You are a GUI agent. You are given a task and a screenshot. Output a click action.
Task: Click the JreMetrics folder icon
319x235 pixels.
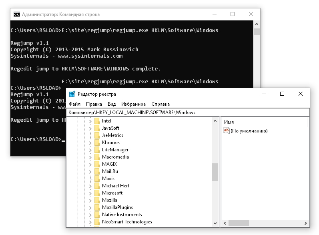point(97,135)
